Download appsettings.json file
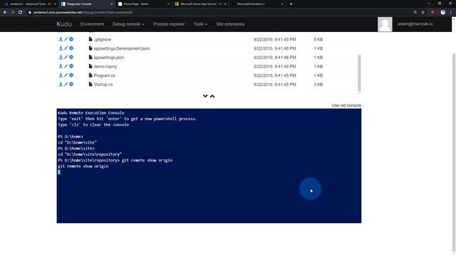The width and height of the screenshot is (456, 256). tap(61, 57)
